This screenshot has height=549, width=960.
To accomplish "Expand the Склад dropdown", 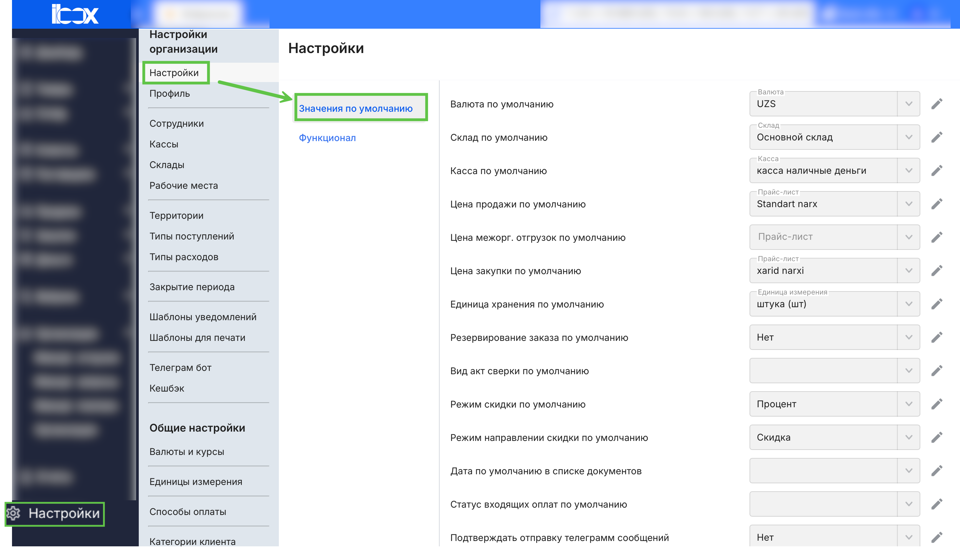I will 908,137.
